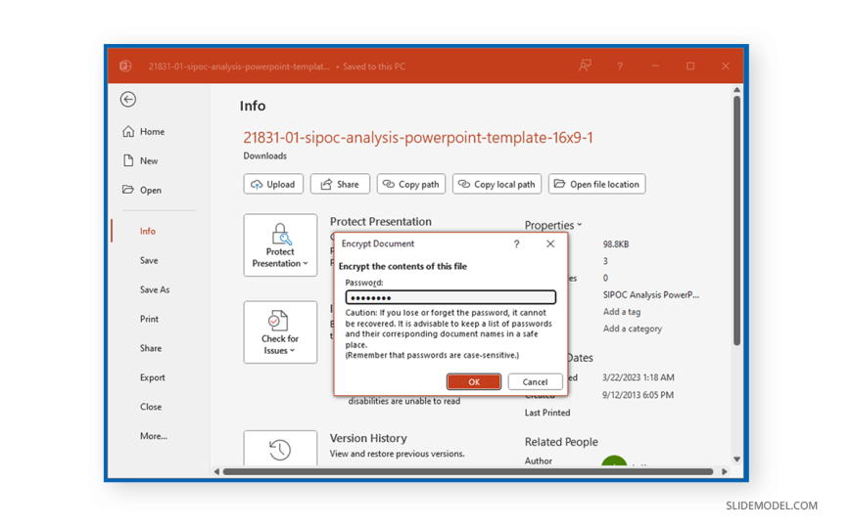Click the 9/12/2013 6:05 PM date value

point(638,395)
